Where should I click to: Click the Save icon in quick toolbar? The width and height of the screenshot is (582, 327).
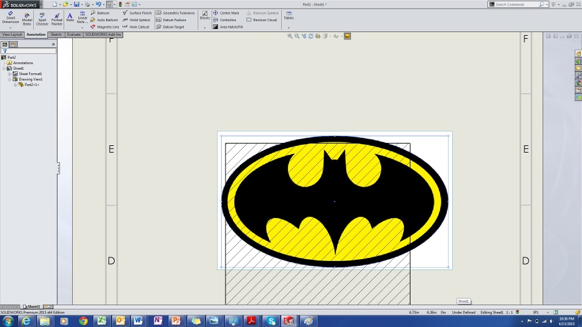[76, 4]
